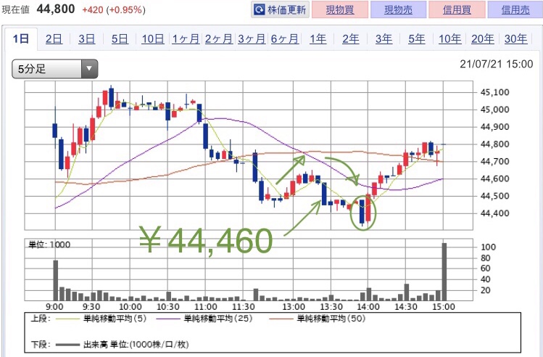The width and height of the screenshot is (543, 357).
Task: Click the 単純移動平均(50) legend entry
Action: (x=318, y=319)
